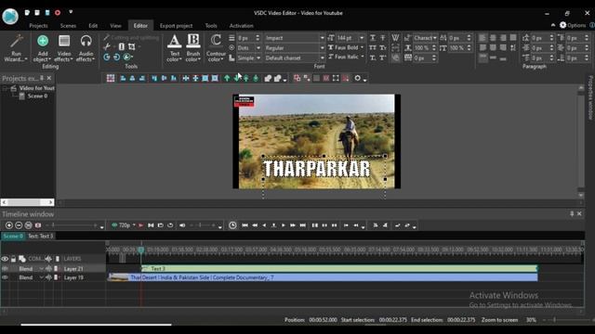Image resolution: width=595 pixels, height=334 pixels.
Task: Toggle the Faux Italic option
Action: [x=346, y=57]
